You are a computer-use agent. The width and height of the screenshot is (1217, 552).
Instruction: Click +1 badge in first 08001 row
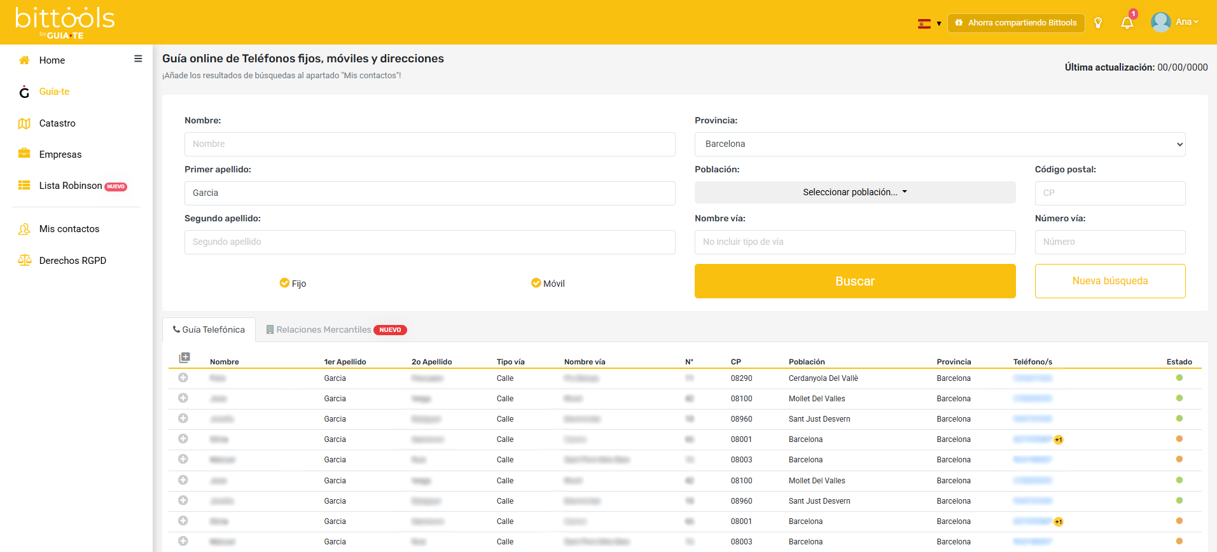[x=1059, y=440]
